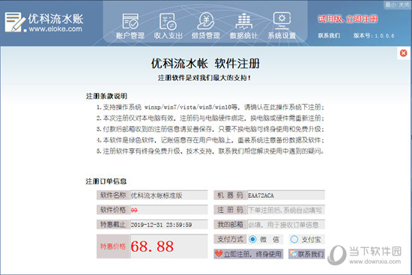Click term 4 about green software backup

[210, 140]
